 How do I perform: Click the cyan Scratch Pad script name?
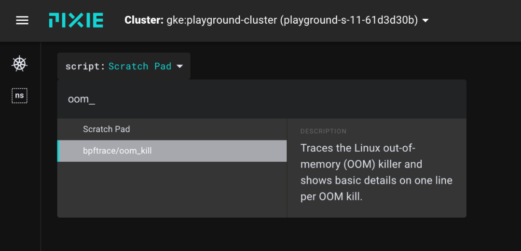140,66
